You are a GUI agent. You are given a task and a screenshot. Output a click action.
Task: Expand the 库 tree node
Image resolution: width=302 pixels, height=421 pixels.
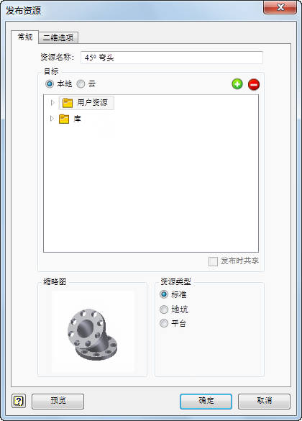(52, 119)
